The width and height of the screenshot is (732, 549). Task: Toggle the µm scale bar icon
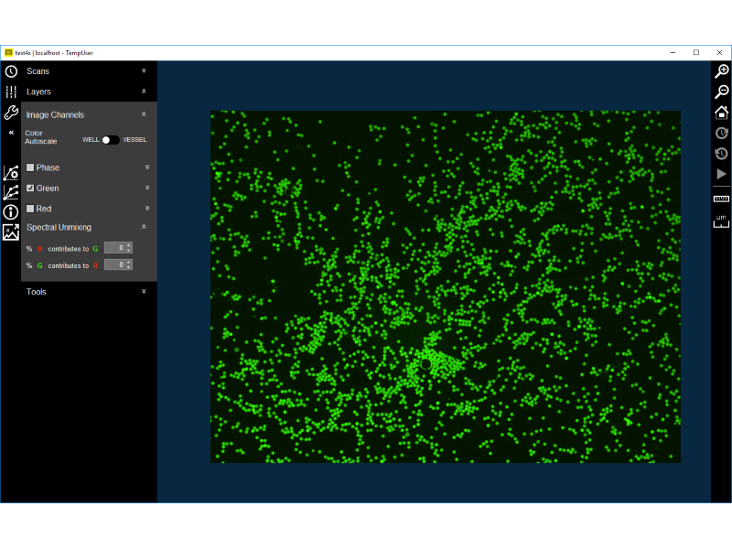click(x=722, y=221)
